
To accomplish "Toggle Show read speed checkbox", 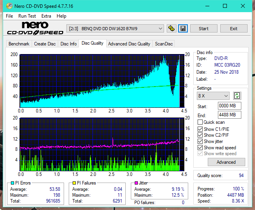I will point(200,147).
